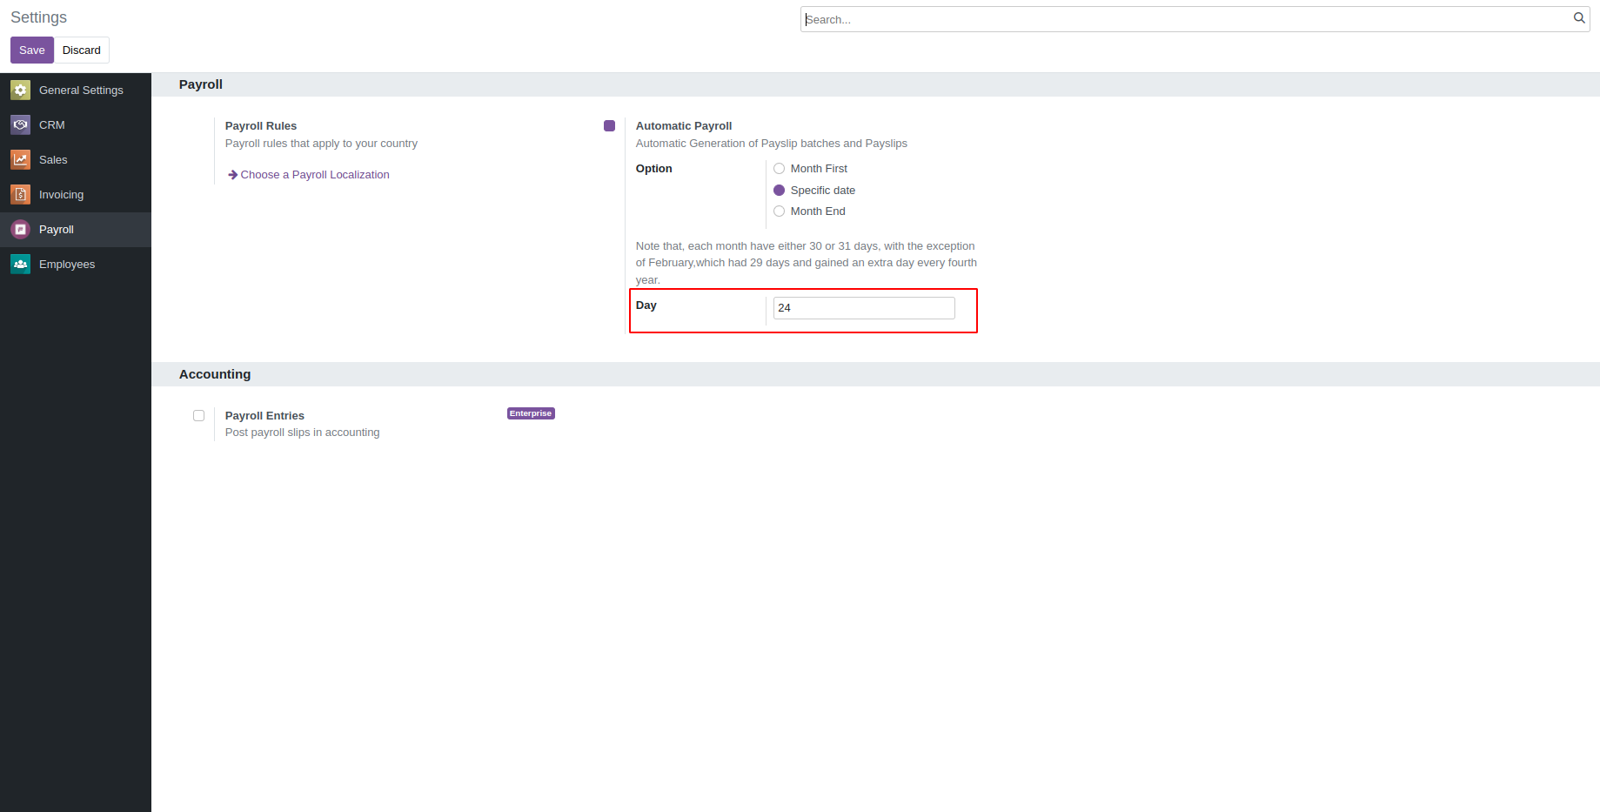Click the Invoicing document icon
This screenshot has height=812, width=1600.
tap(20, 195)
